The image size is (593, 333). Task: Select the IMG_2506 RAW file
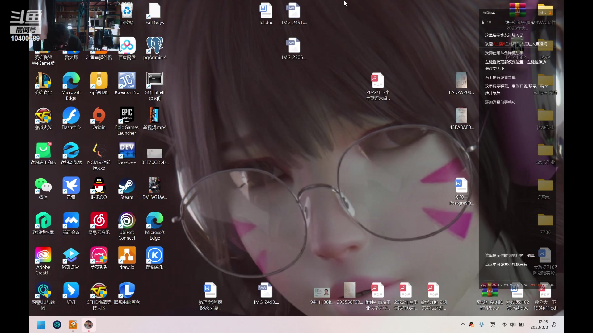coord(294,49)
